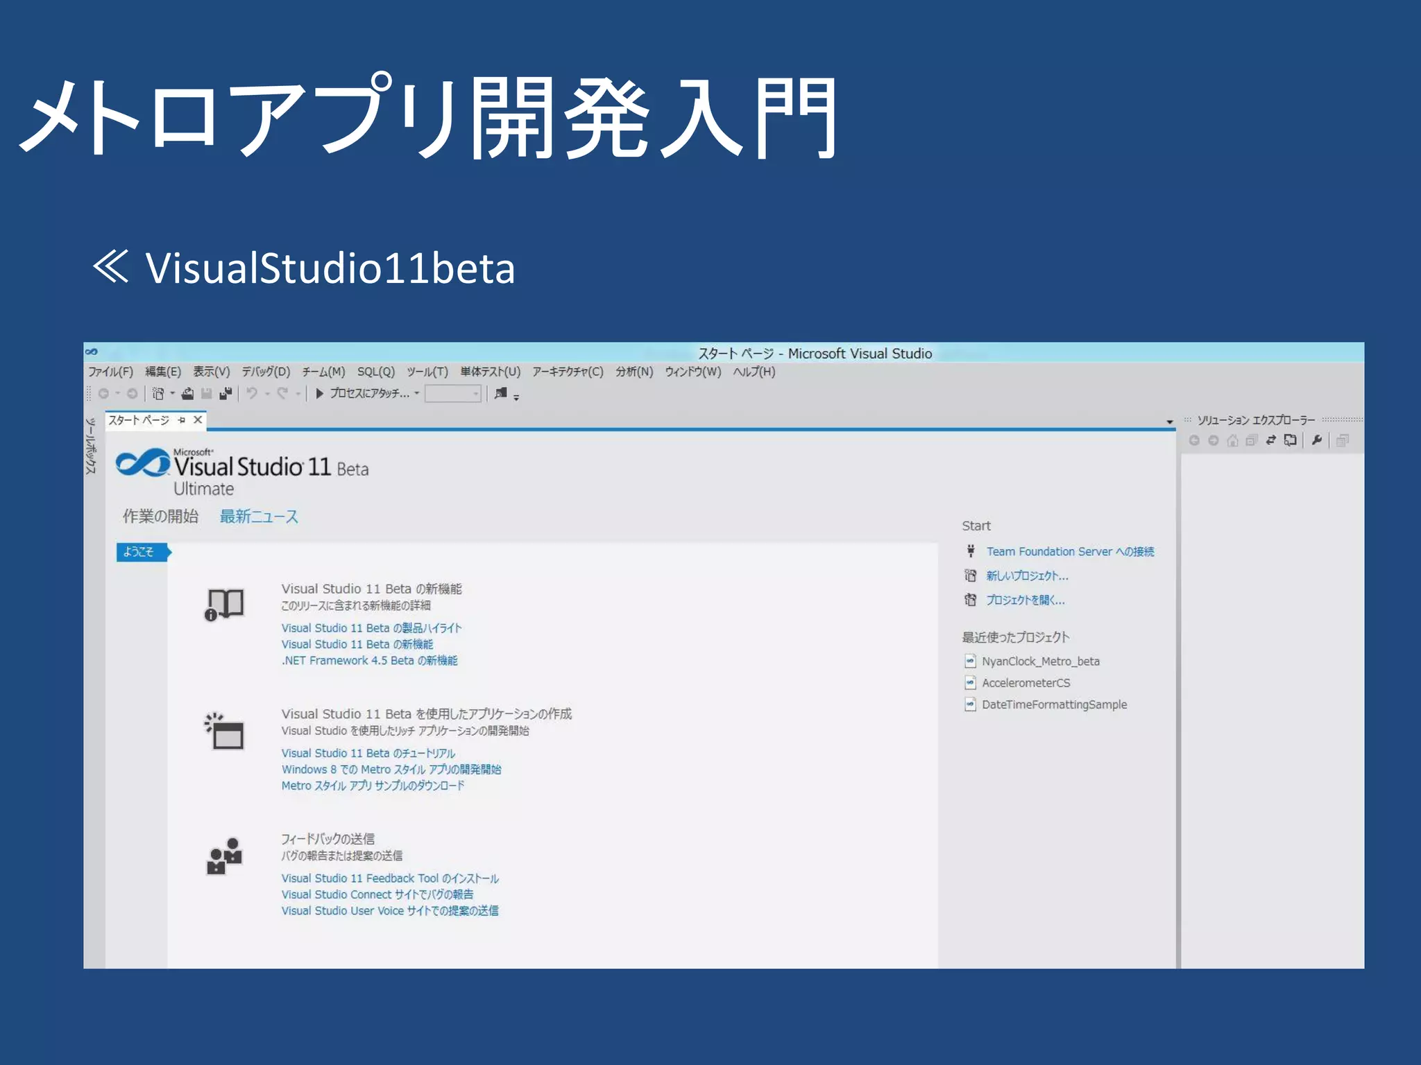Viewport: 1421px width, 1065px height.
Task: Open the toolbar options overflow arrow
Action: click(x=516, y=397)
